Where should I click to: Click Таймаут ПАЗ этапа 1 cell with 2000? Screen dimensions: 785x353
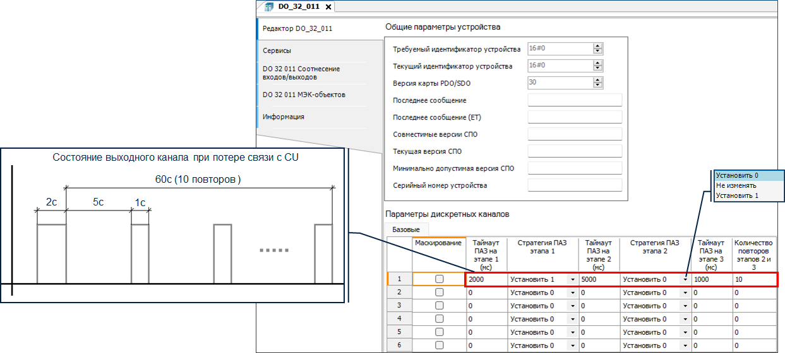click(485, 279)
